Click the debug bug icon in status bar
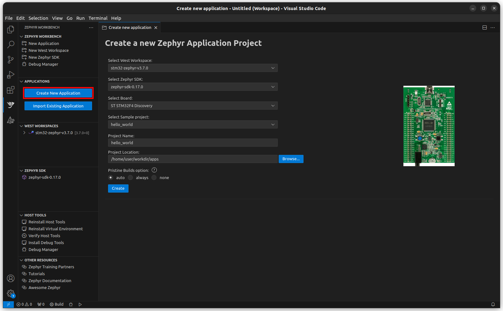This screenshot has width=503, height=311. [x=71, y=304]
